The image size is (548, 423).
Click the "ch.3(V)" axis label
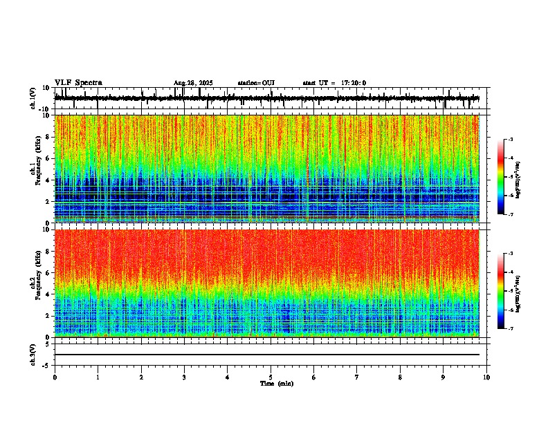point(33,355)
